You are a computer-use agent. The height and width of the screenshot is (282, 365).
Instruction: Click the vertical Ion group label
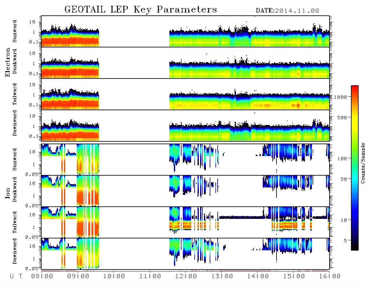tap(7, 193)
